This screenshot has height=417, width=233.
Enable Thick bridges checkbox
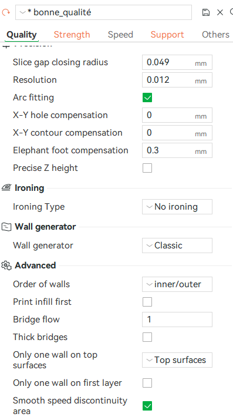coord(147,337)
